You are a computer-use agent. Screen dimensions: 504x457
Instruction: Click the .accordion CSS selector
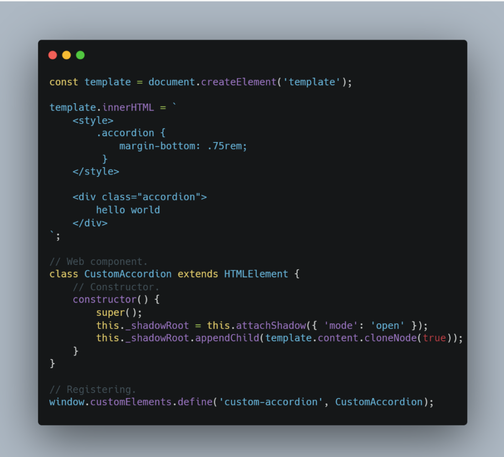125,133
